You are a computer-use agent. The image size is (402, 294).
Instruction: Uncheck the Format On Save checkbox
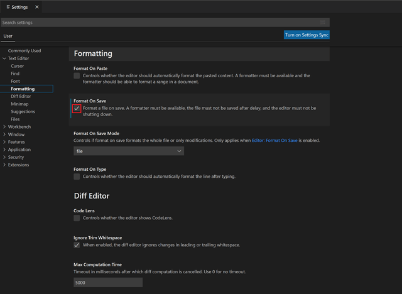coord(77,108)
